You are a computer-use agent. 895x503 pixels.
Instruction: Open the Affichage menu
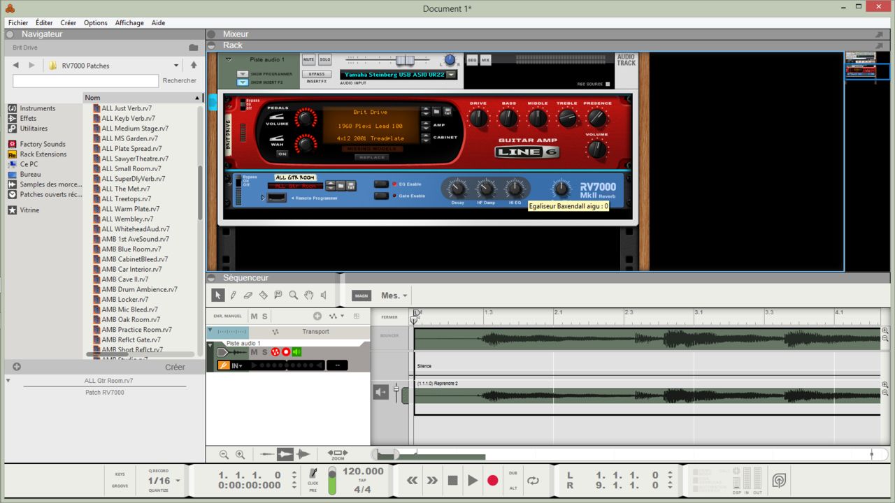[x=129, y=22]
